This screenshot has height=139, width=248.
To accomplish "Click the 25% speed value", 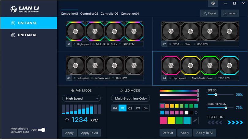I will point(239,95).
